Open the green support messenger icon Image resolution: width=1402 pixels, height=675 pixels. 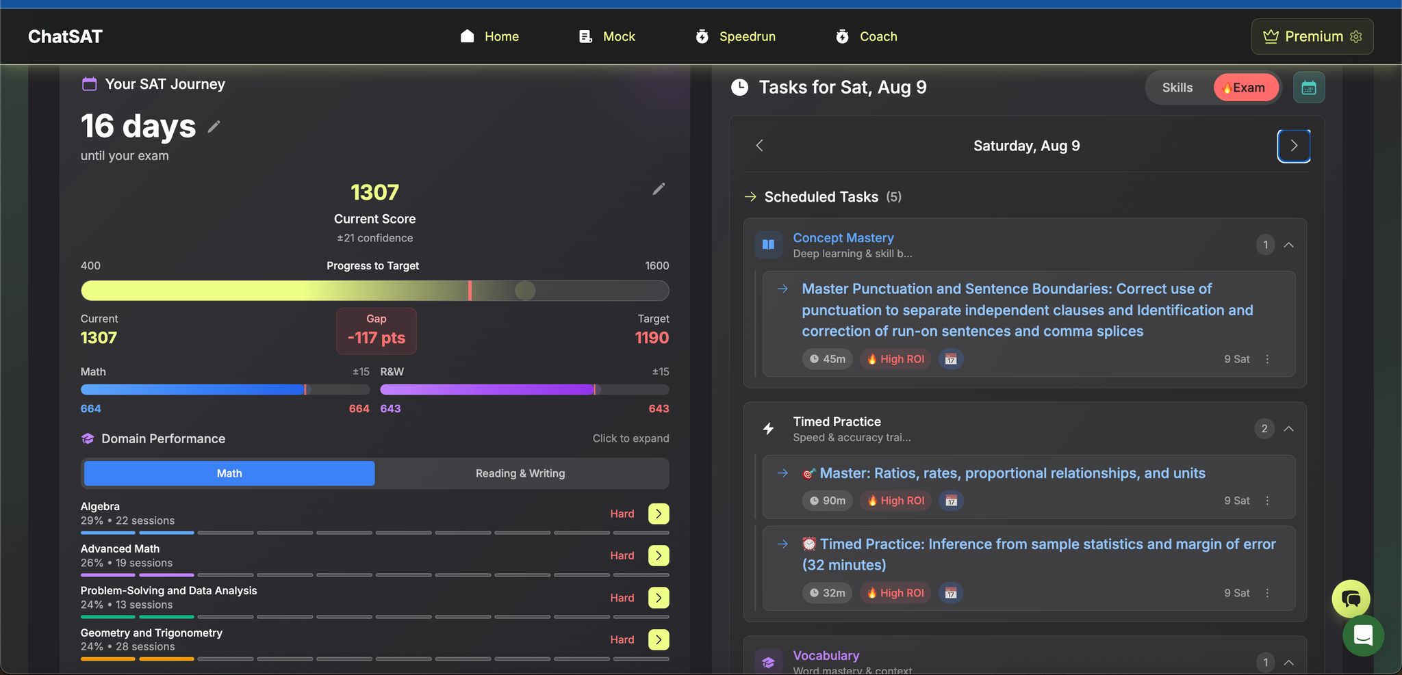click(x=1362, y=636)
